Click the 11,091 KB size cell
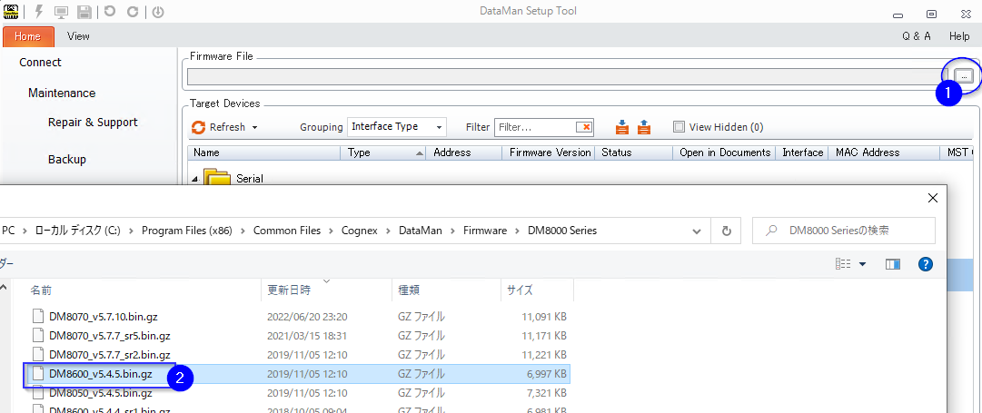Image resolution: width=982 pixels, height=413 pixels. pyautogui.click(x=543, y=317)
